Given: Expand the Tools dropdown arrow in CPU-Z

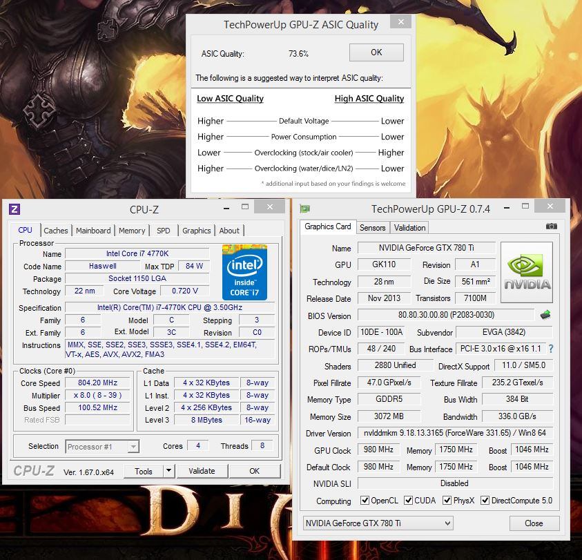Looking at the screenshot, I should 168,471.
